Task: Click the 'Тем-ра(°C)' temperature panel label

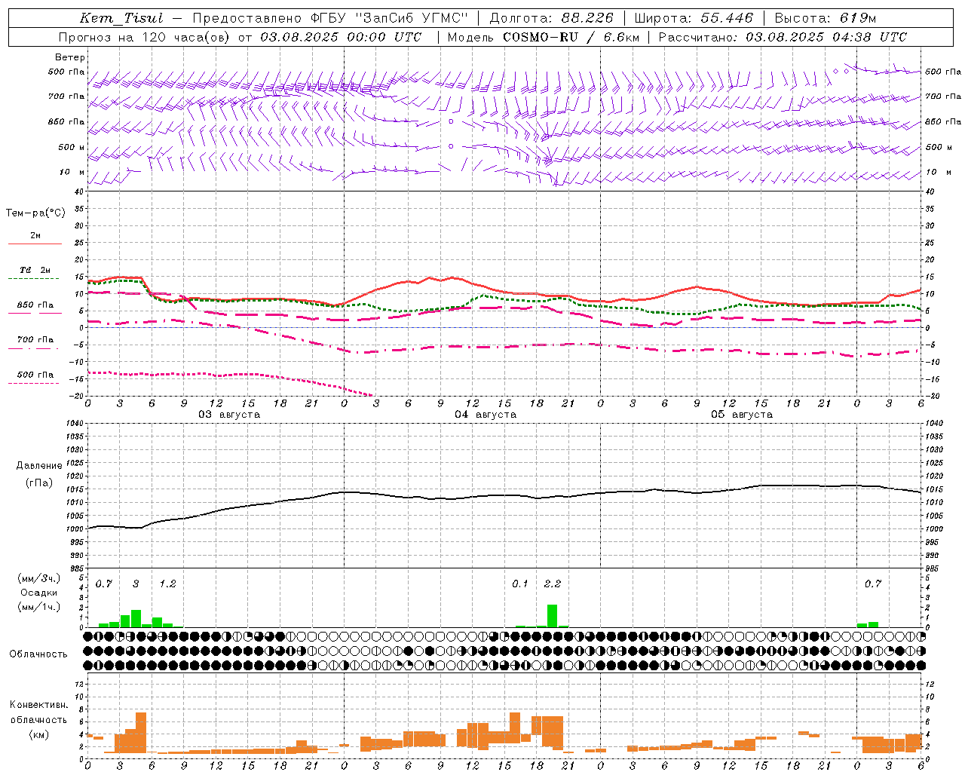Action: pos(35,213)
